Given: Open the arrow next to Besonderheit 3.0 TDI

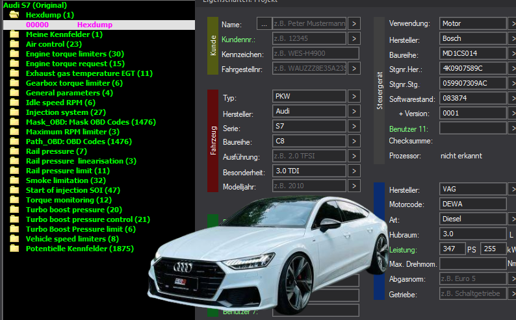Looking at the screenshot, I should pos(354,171).
